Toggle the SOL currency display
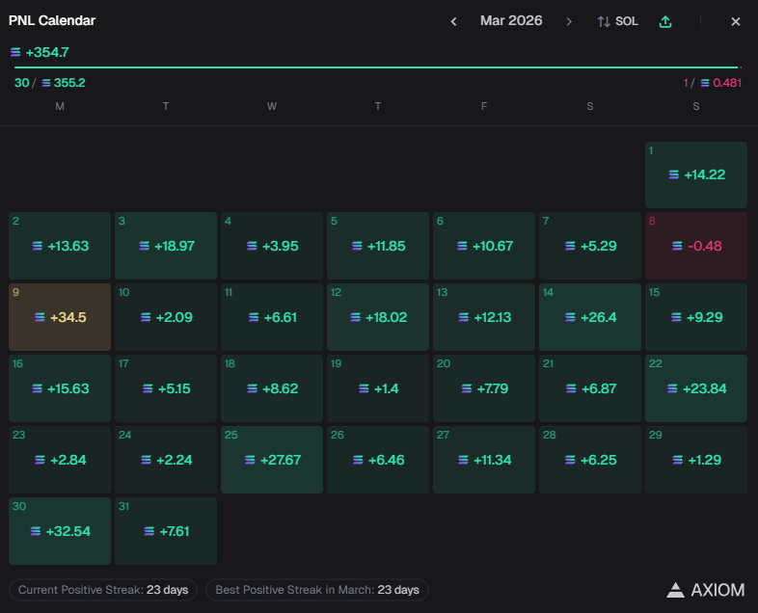Image resolution: width=758 pixels, height=613 pixels. coord(618,21)
